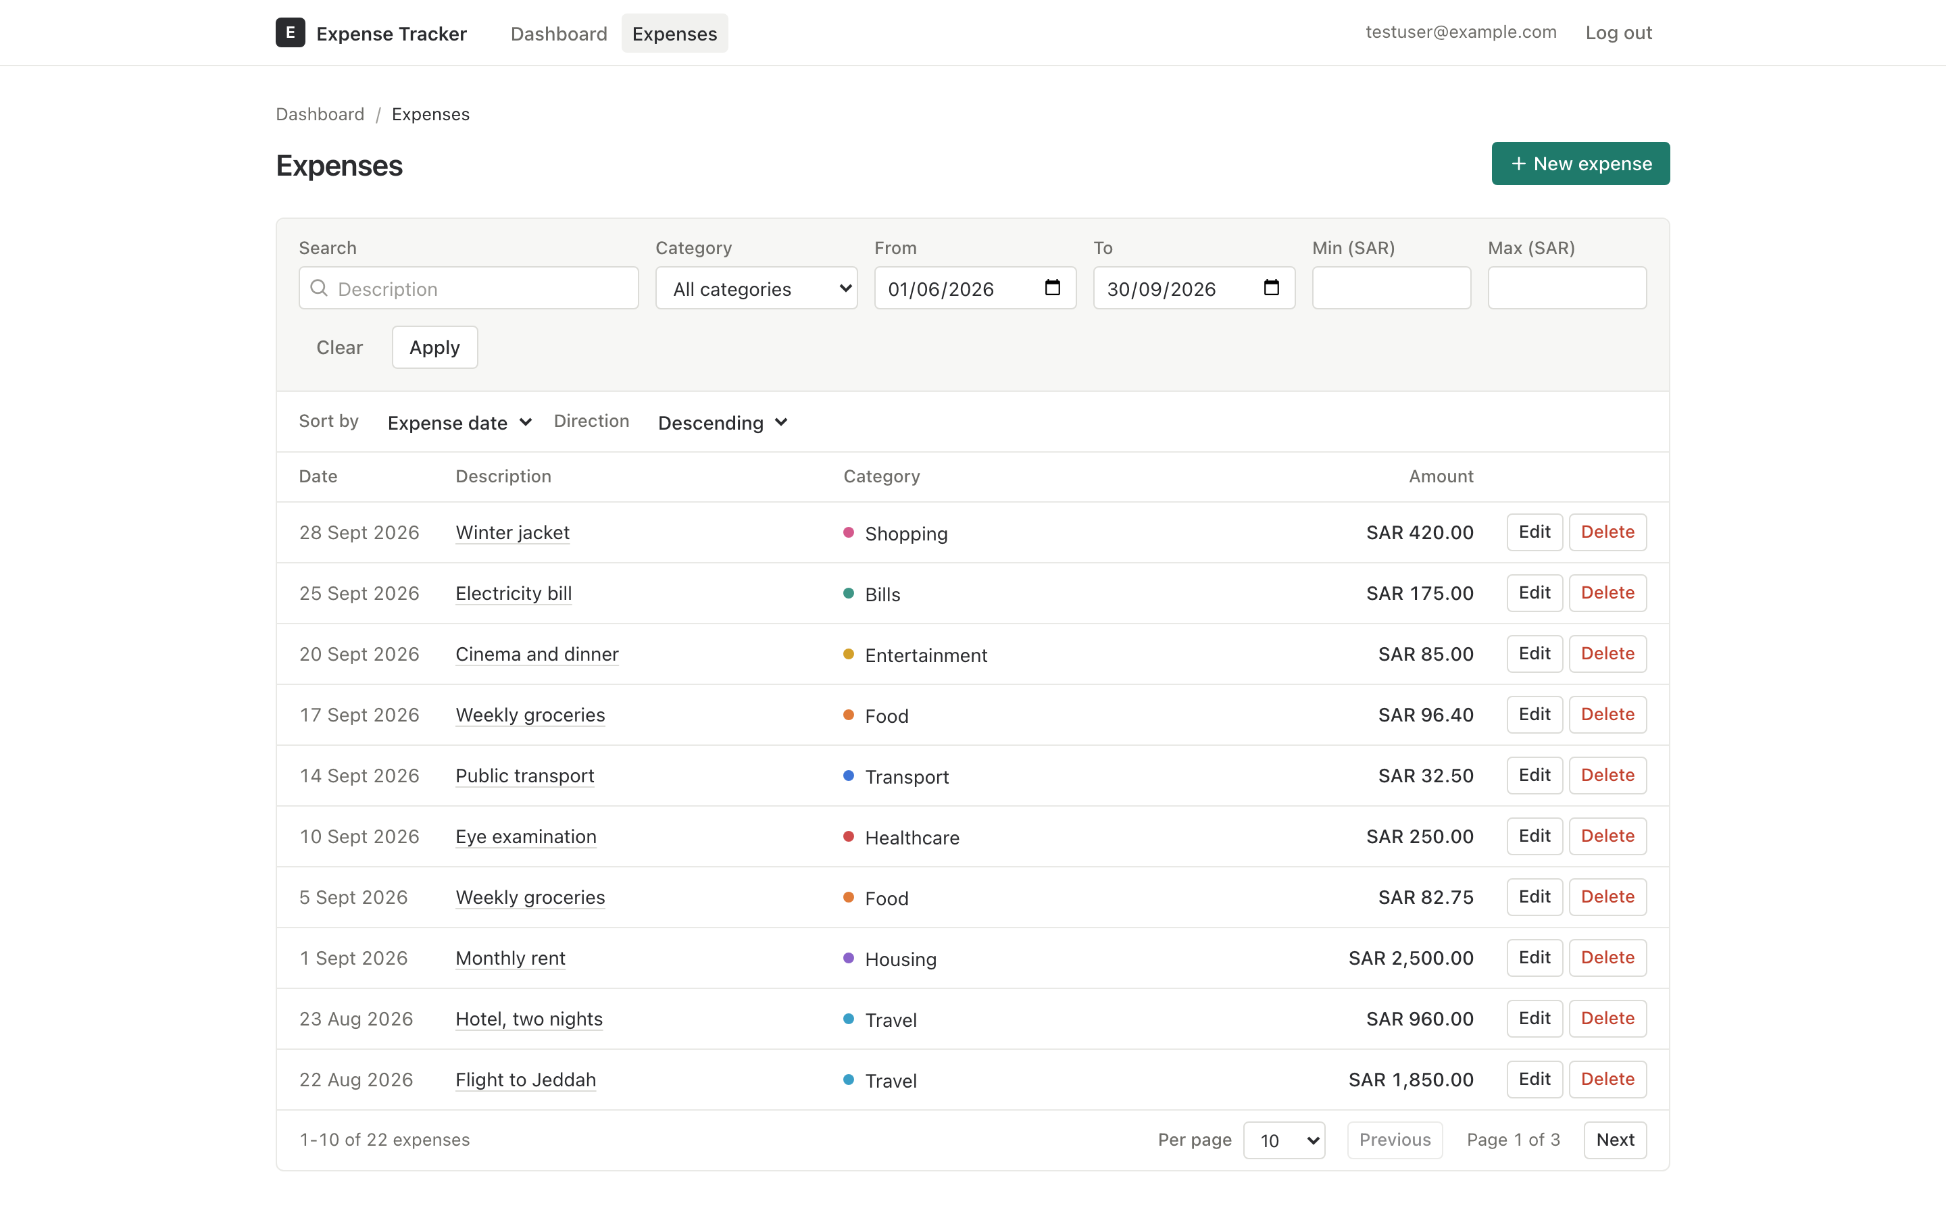The width and height of the screenshot is (1946, 1216).
Task: Open the Category filter dropdown
Action: coord(756,288)
